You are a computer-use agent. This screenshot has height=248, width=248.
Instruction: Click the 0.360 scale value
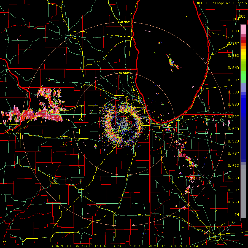(x=233, y=178)
